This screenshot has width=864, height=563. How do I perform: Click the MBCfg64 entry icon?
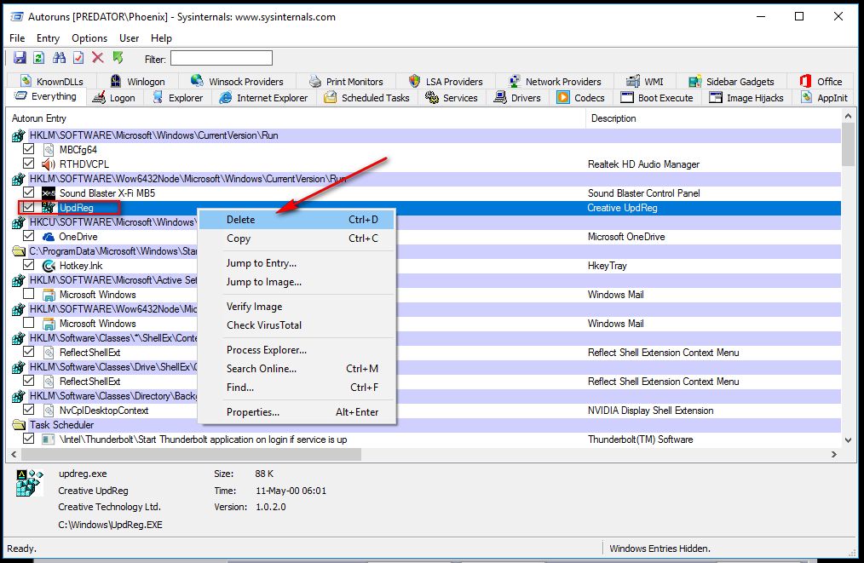[49, 150]
